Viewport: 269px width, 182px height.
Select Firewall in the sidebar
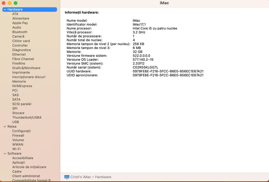click(x=18, y=135)
